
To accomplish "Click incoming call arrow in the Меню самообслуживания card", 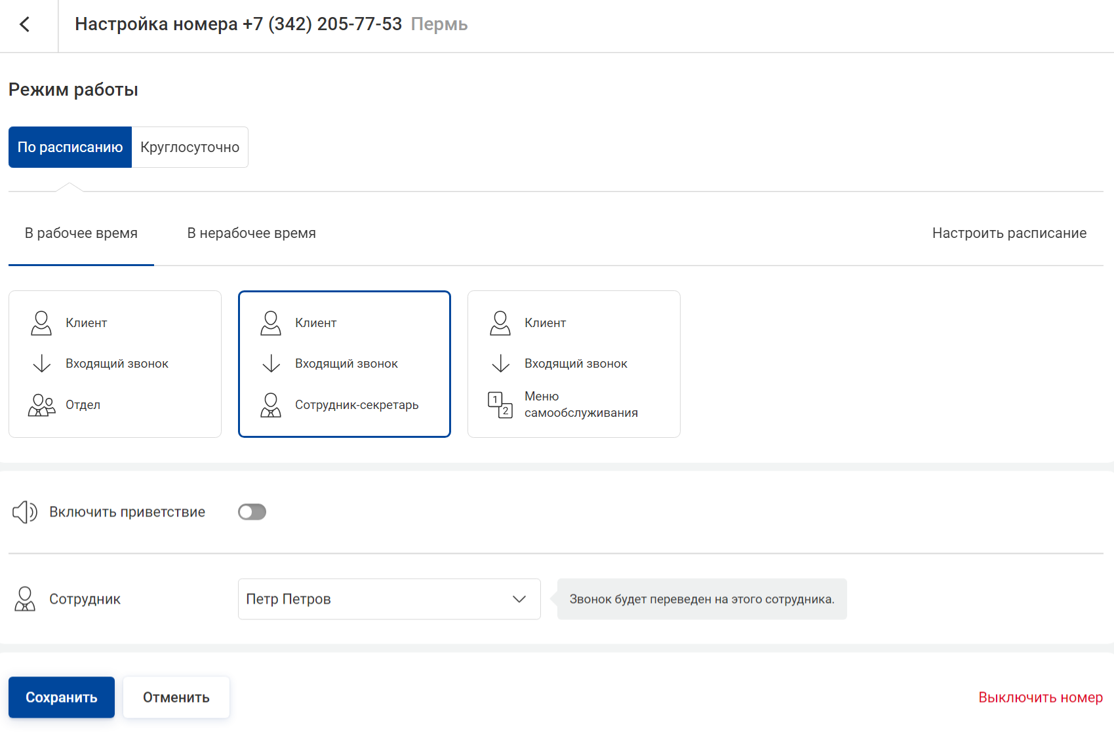I will [x=501, y=364].
